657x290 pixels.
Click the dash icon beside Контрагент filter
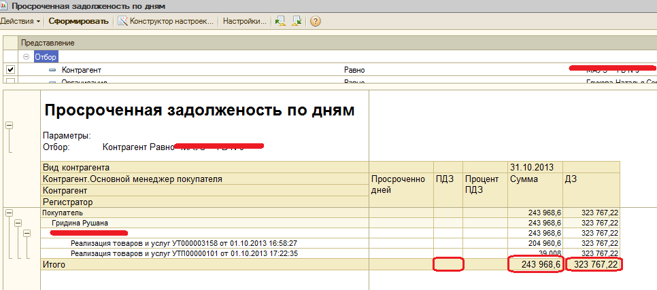pos(52,70)
